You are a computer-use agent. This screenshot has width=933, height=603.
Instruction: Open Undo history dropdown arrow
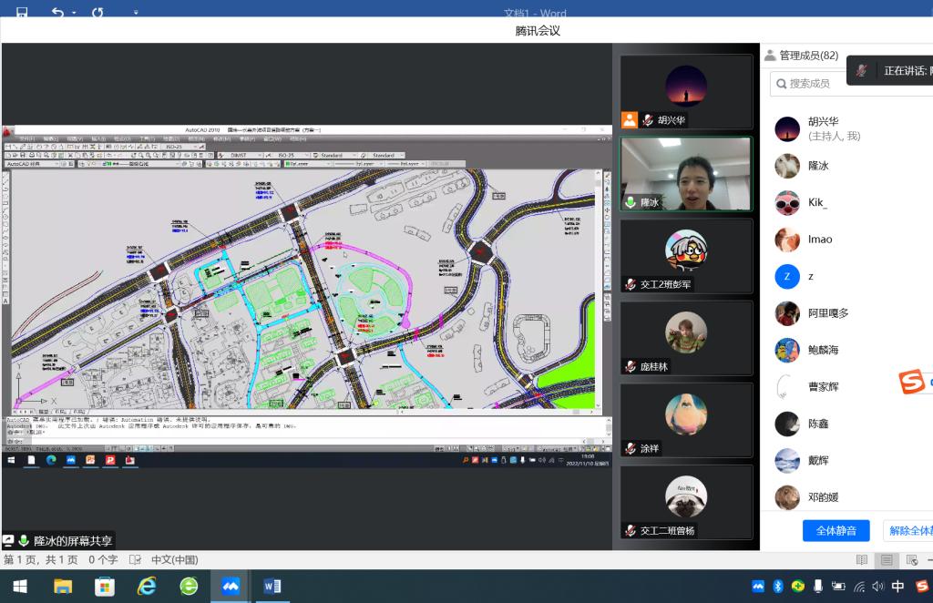coord(73,13)
